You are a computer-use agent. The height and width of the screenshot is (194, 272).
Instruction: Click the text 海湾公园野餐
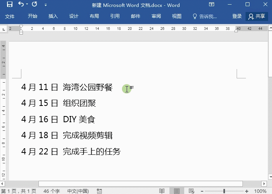pos(87,87)
